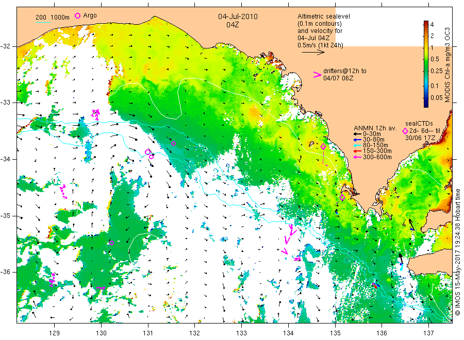Click the Argo float marker near 131.5E 33.7S
The image size is (464, 340).
(173, 144)
